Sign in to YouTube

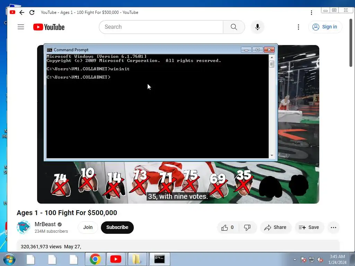click(x=325, y=27)
